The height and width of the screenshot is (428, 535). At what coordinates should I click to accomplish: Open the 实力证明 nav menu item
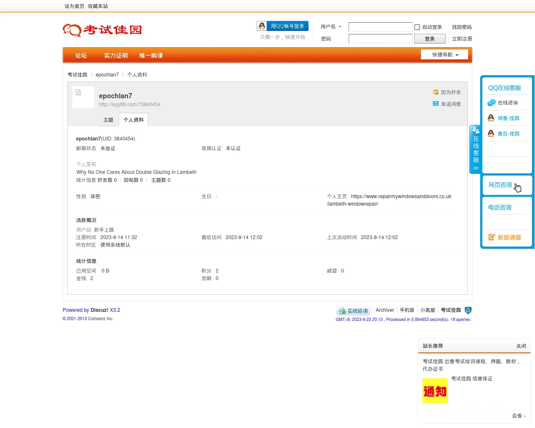116,56
